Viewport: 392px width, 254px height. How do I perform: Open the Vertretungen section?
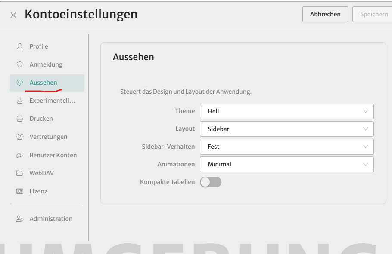click(x=47, y=137)
